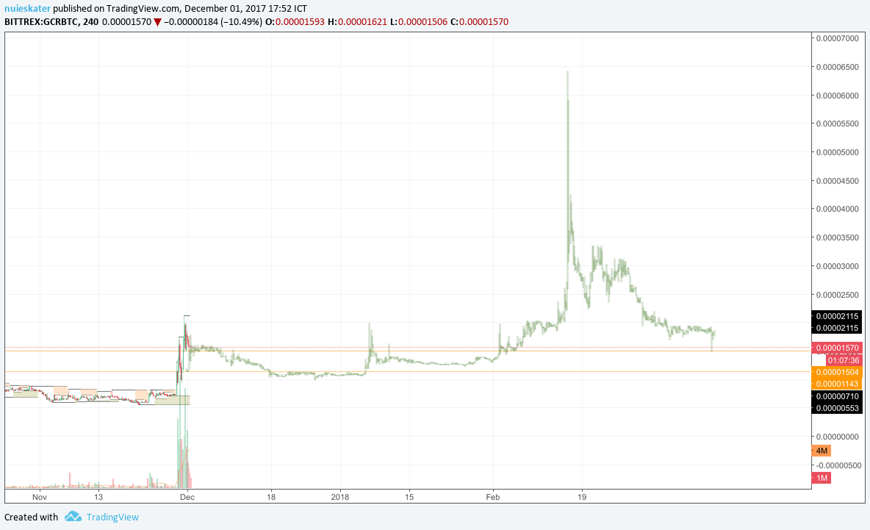
Task: Click the red down-triangle change indicator
Action: tap(157, 22)
